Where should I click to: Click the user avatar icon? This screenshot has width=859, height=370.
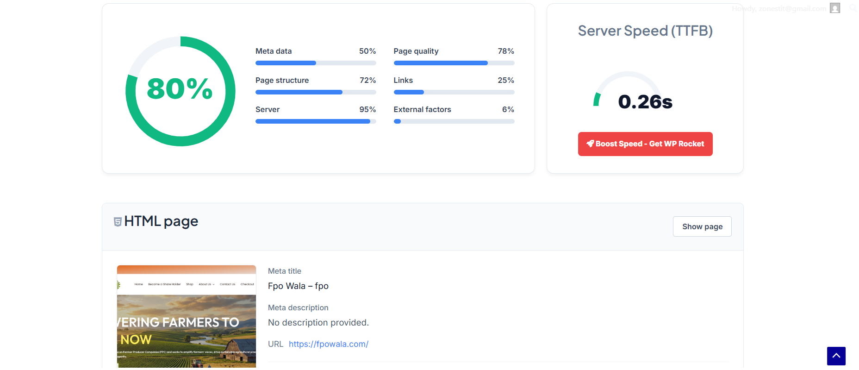pos(835,8)
